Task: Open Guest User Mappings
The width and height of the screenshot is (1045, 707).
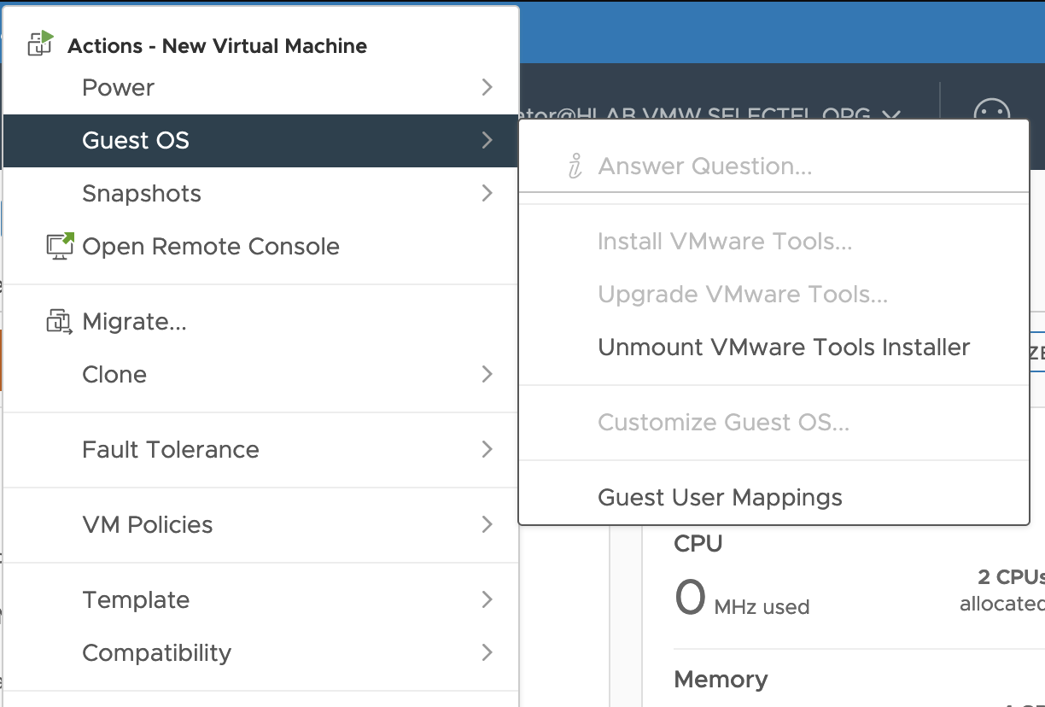Action: click(720, 497)
